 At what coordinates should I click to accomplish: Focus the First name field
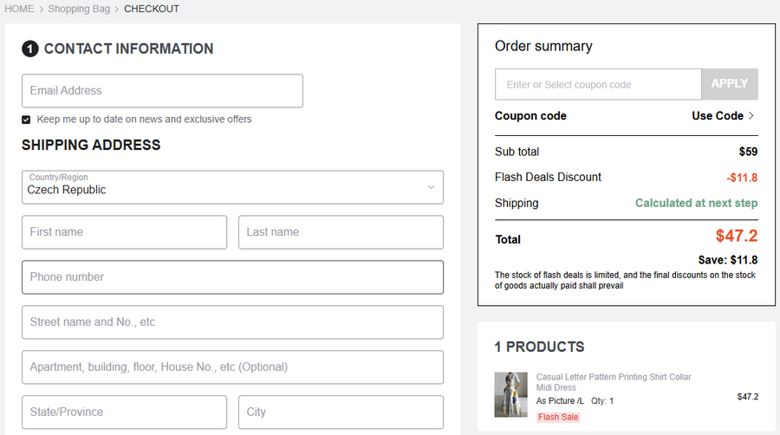pos(124,232)
